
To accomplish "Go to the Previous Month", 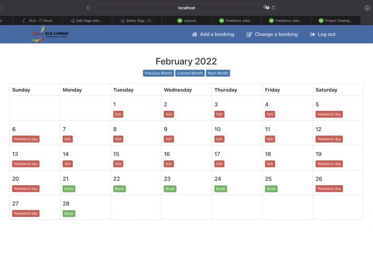I will click(x=159, y=73).
